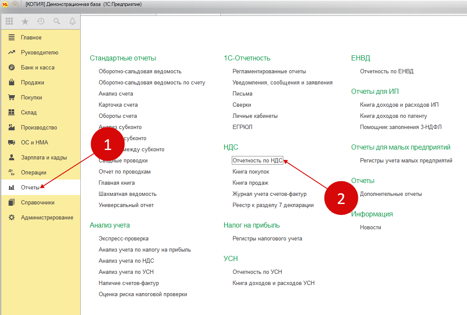Open Книга покупок link
Screen dimensions: 467x315
(x=251, y=172)
